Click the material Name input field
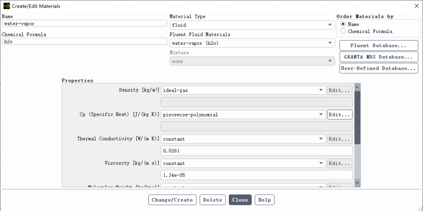This screenshot has height=211, width=423. pyautogui.click(x=85, y=24)
